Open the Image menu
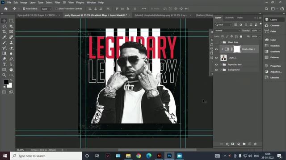This screenshot has width=286, height=160. pos(24,3)
